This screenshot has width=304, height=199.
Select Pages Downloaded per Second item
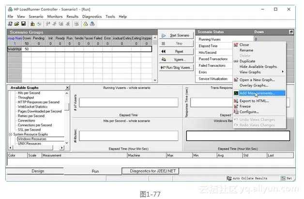(40, 111)
